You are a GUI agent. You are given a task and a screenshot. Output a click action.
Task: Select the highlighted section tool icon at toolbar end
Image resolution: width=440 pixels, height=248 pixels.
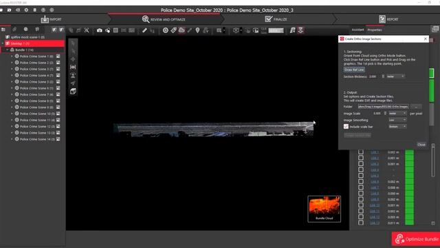300,30
